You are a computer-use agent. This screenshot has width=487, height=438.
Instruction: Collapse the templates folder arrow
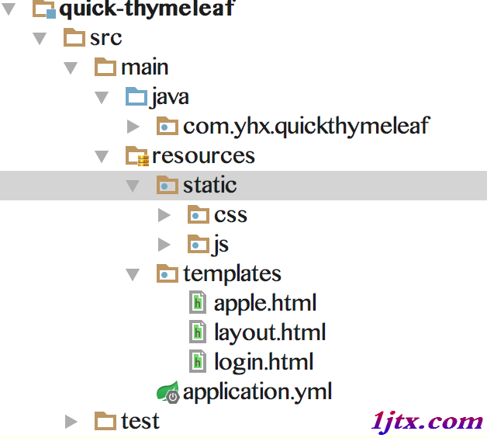pyautogui.click(x=133, y=274)
